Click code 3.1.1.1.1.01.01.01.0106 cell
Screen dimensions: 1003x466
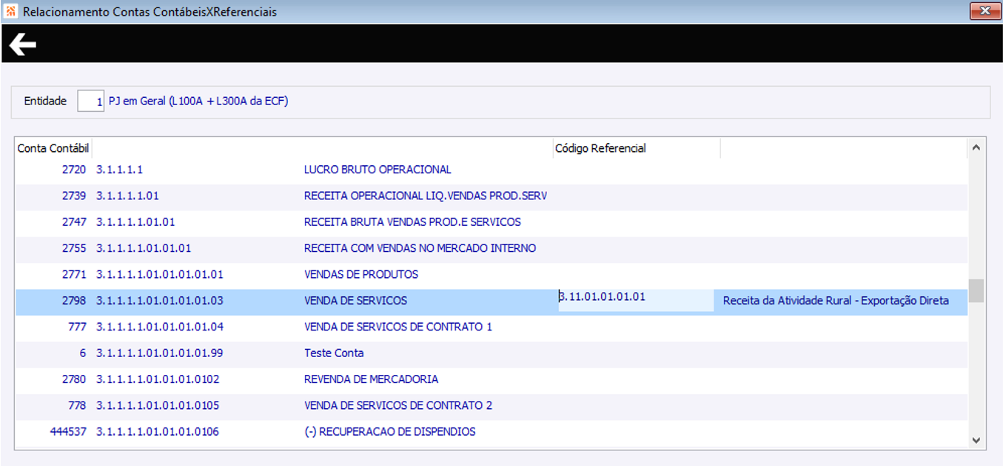point(158,432)
